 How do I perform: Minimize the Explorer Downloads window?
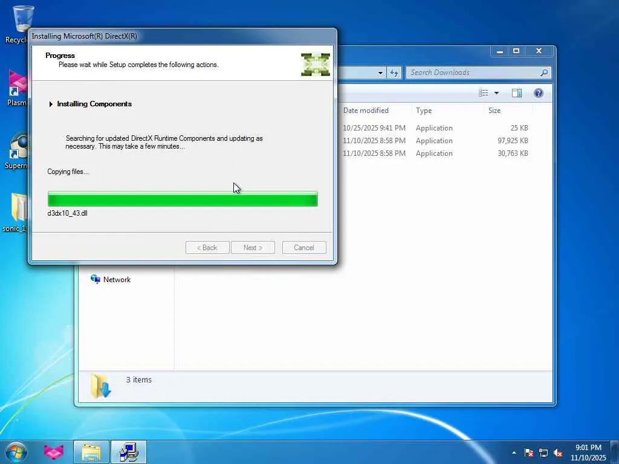(x=500, y=51)
